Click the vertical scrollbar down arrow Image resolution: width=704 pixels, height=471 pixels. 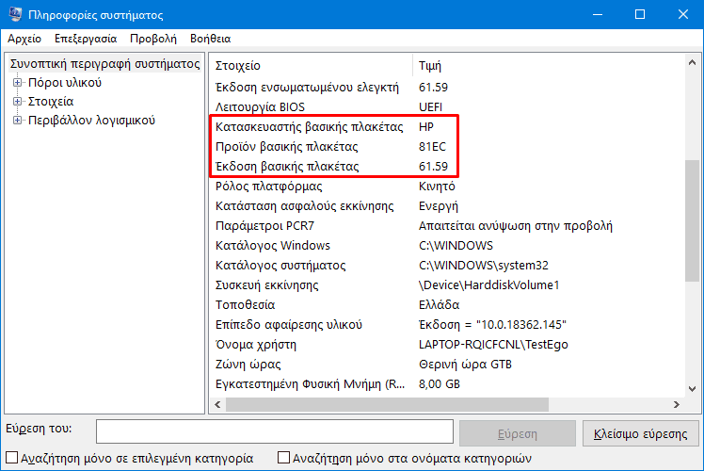coord(692,389)
